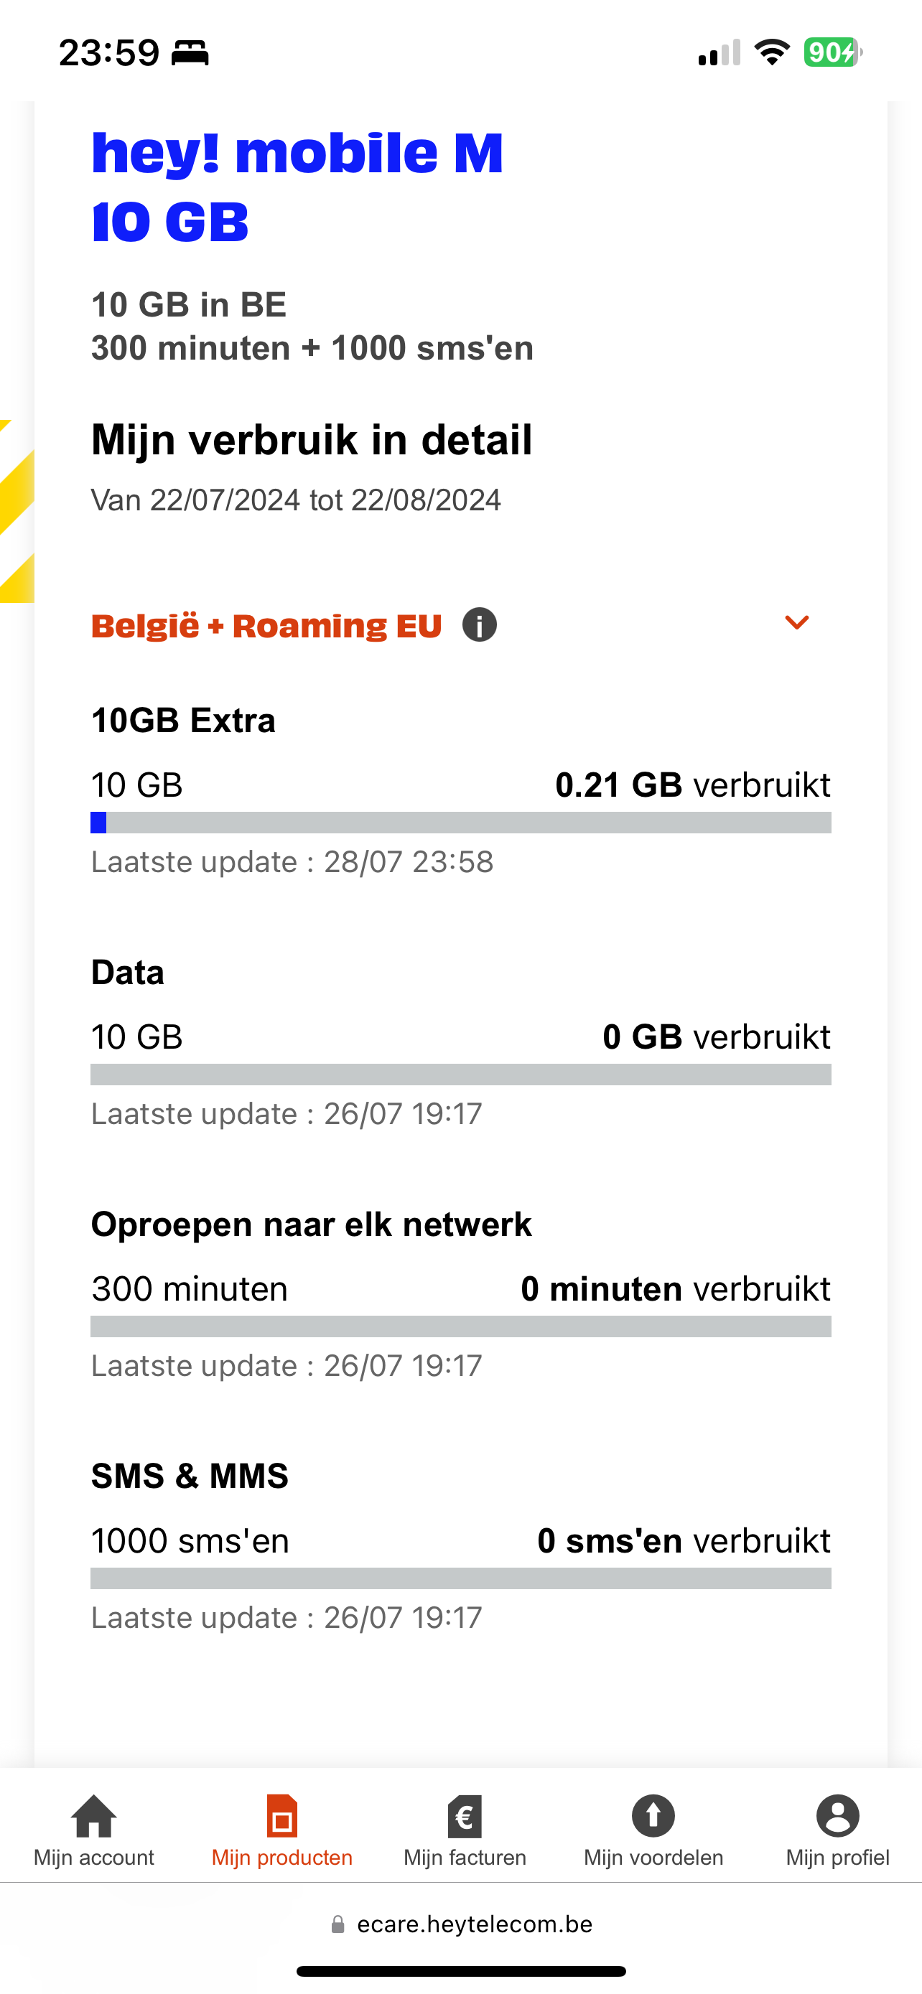This screenshot has width=922, height=1994.
Task: Open the Mijn profiel person icon
Action: coord(837,1815)
